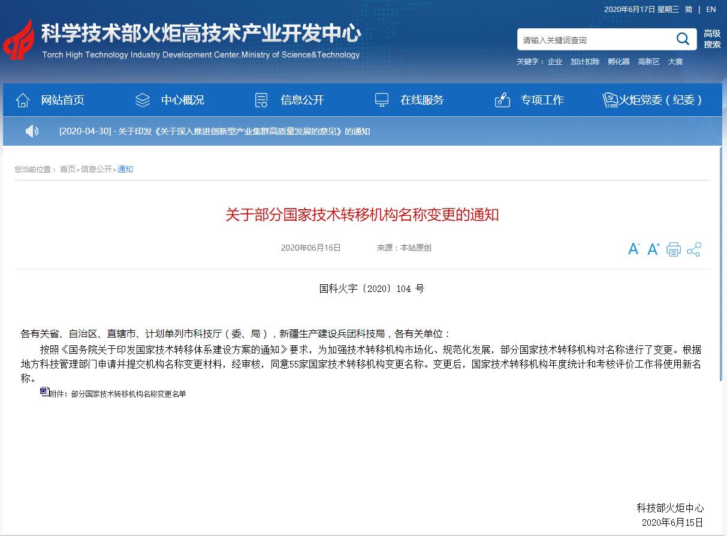Screen dimensions: 727x536
Task: Open the 2020-04-30 scrolling notice link
Action: (215, 131)
